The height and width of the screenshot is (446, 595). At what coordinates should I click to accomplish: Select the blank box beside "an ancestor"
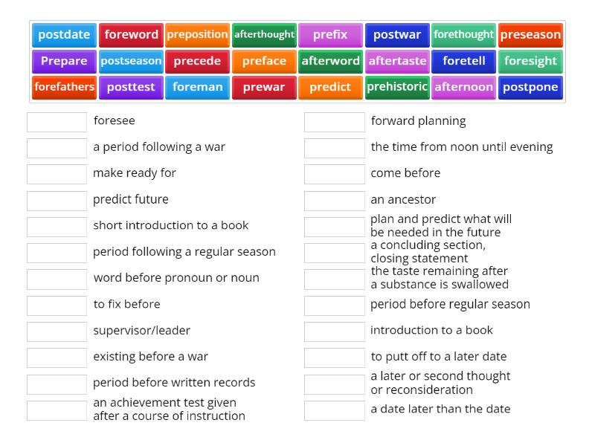pyautogui.click(x=334, y=200)
